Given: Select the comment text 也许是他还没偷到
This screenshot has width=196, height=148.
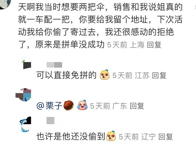Looking at the screenshot, I should click(71, 136).
